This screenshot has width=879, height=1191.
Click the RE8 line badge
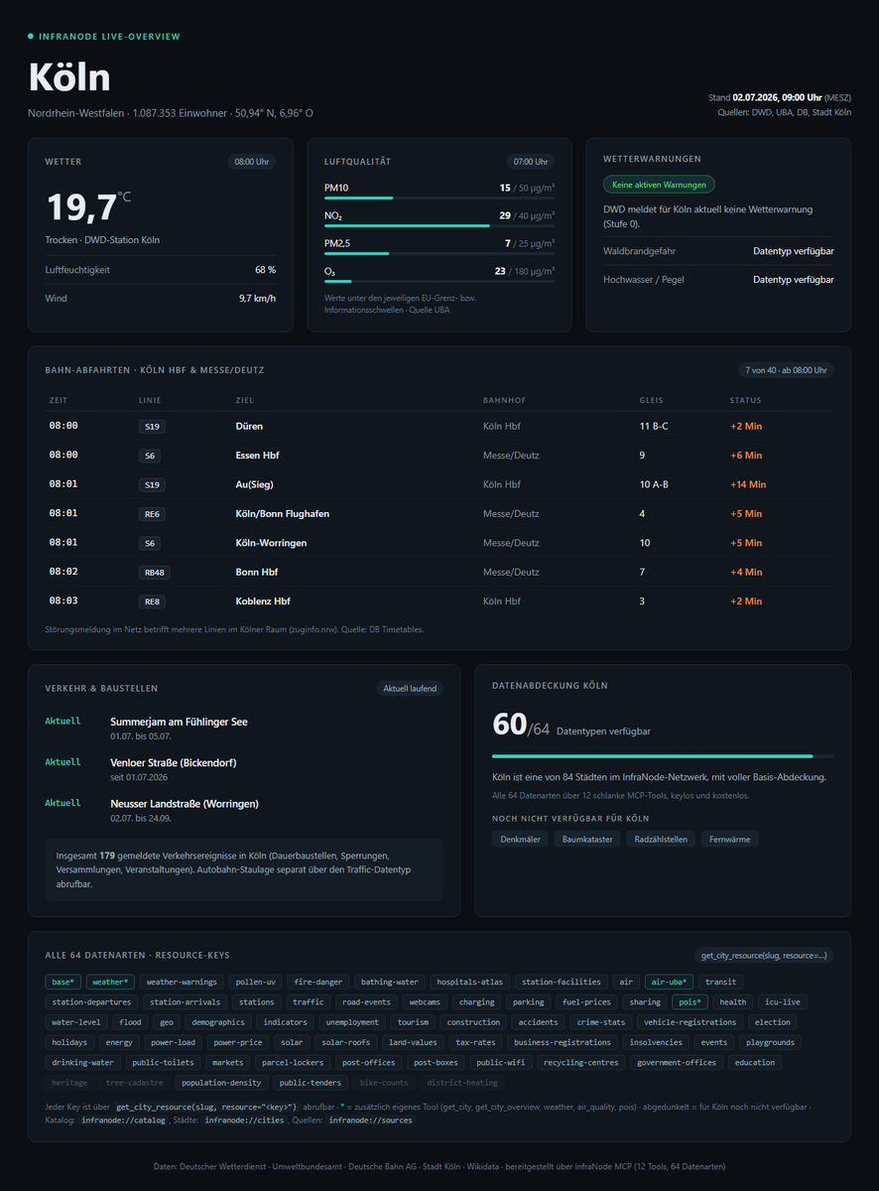(x=152, y=601)
